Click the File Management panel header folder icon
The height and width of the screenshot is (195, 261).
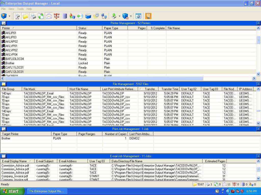[4, 84]
